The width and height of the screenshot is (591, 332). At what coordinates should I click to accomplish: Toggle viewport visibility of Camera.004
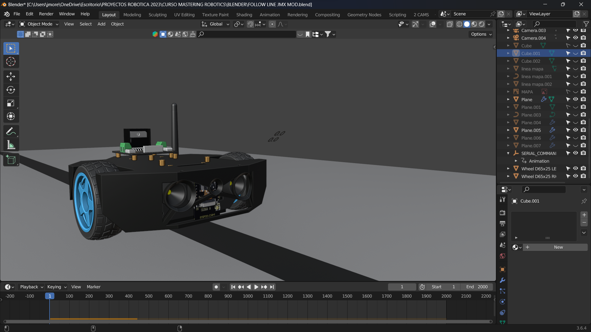(x=575, y=38)
